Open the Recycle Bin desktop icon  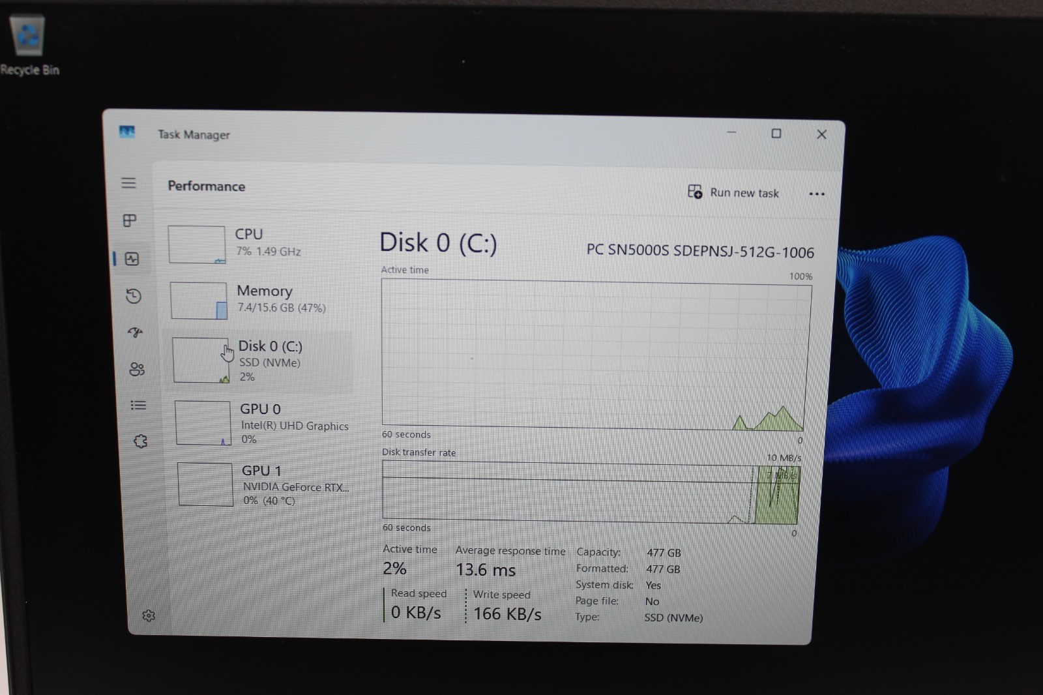(x=29, y=46)
